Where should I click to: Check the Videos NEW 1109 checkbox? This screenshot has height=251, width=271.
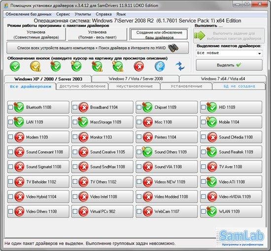coord(139,182)
